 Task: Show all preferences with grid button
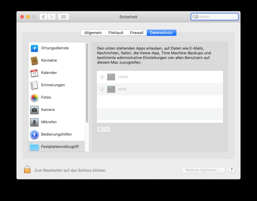pyautogui.click(x=63, y=17)
